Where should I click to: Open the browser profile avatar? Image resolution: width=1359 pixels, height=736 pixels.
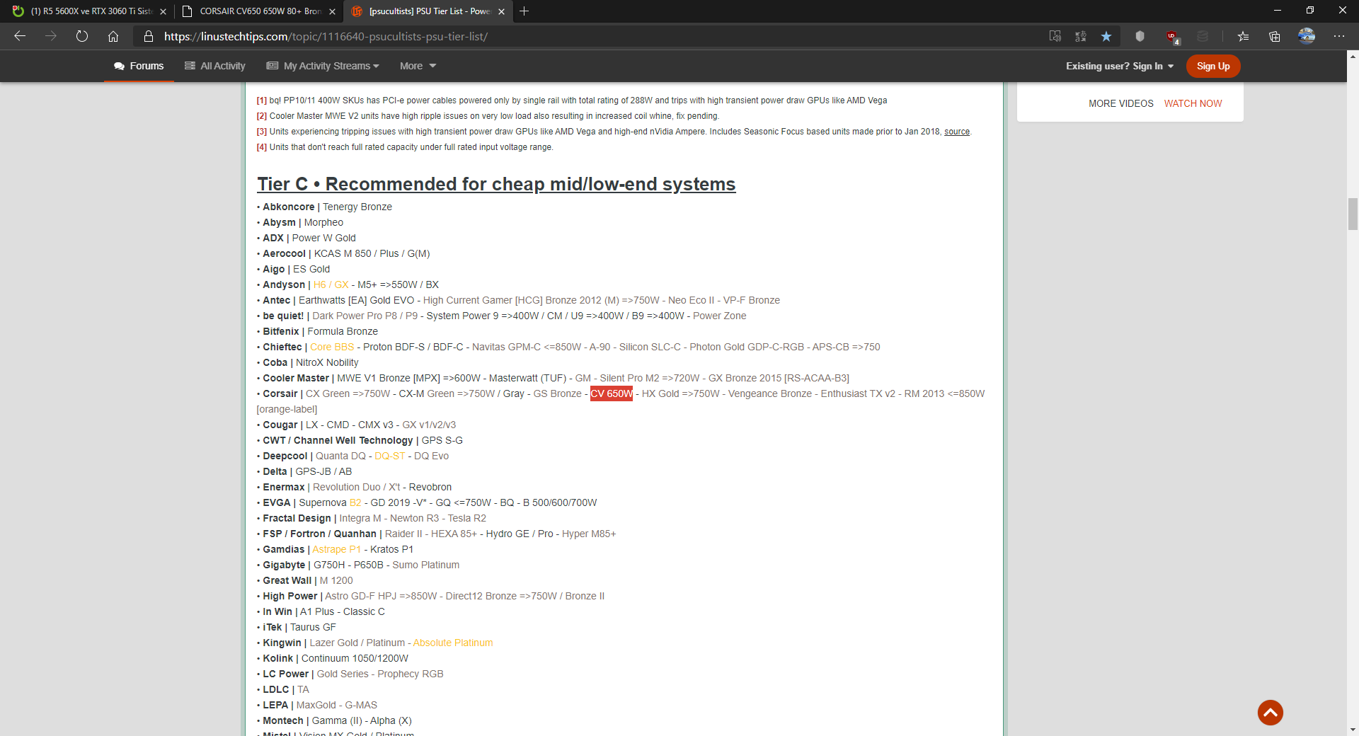pyautogui.click(x=1307, y=36)
